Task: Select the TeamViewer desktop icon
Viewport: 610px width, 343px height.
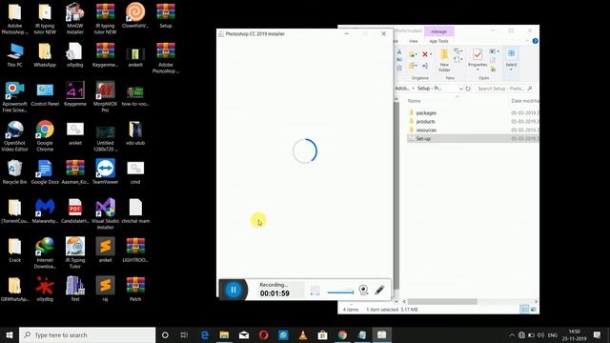Action: (105, 171)
